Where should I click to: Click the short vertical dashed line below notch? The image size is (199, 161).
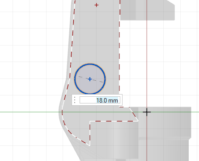90,133
